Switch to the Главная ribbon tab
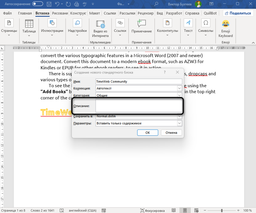Viewport: 256px width, 213px height. (x=25, y=13)
